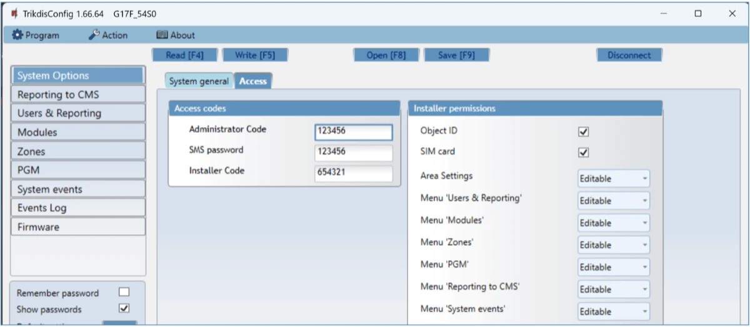Focus the Installer Code field
The height and width of the screenshot is (327, 750).
click(x=353, y=173)
